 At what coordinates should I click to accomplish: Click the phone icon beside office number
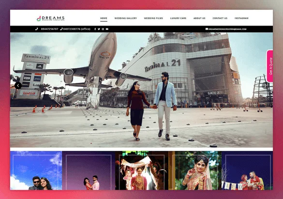61,29
